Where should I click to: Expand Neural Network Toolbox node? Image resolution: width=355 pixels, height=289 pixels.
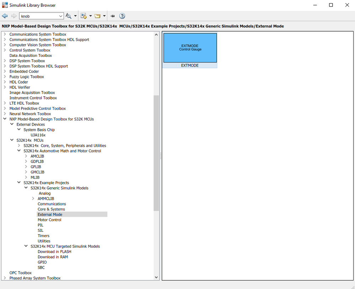(x=5, y=114)
